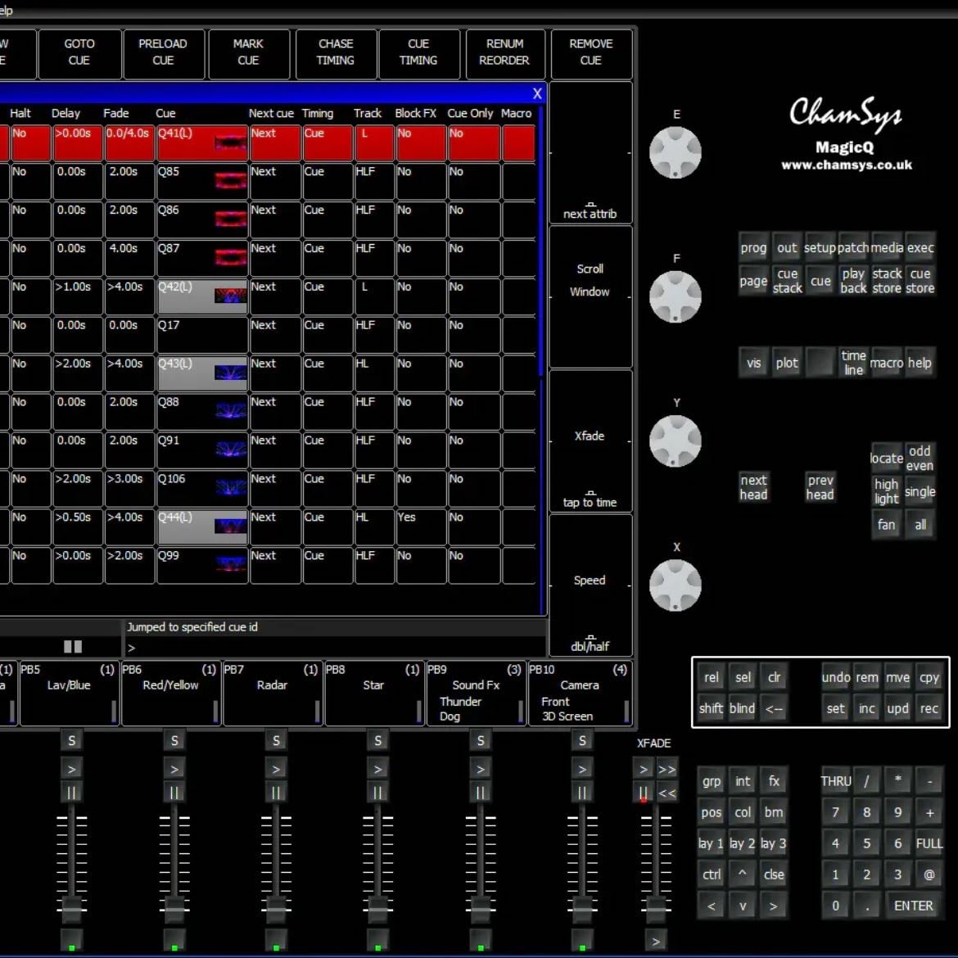Open the CUE TIMING tab

coord(418,52)
